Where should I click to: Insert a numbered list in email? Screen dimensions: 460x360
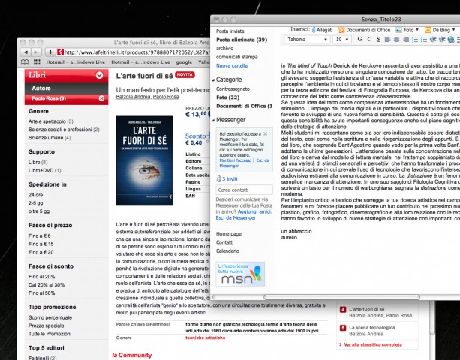point(415,39)
